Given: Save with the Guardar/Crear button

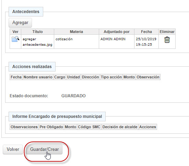Looking at the screenshot, I should pos(44,149).
